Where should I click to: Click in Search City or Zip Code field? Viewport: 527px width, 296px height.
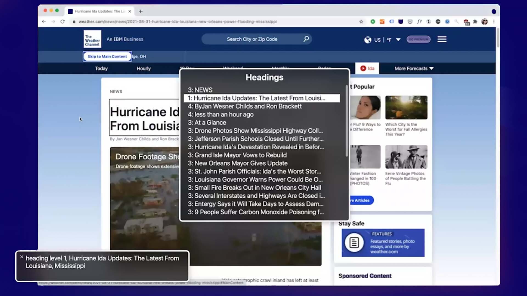tap(252, 39)
